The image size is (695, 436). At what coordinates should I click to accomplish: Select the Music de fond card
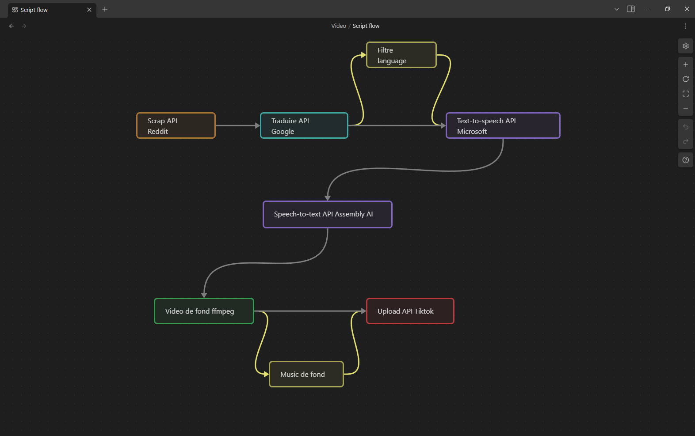[x=306, y=374]
